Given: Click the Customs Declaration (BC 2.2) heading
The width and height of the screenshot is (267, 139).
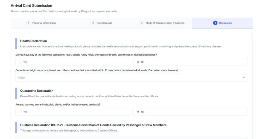Looking at the screenshot, I should pyautogui.click(x=93, y=125).
